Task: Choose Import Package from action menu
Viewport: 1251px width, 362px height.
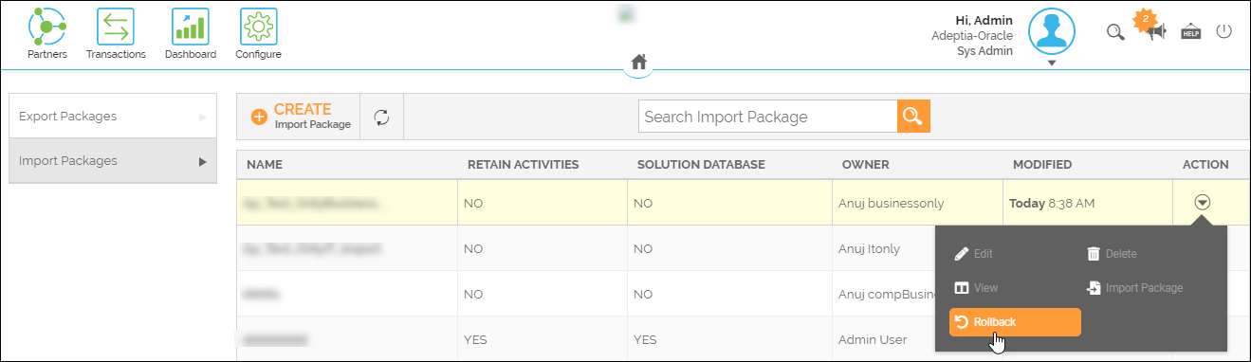Action: pos(1134,288)
